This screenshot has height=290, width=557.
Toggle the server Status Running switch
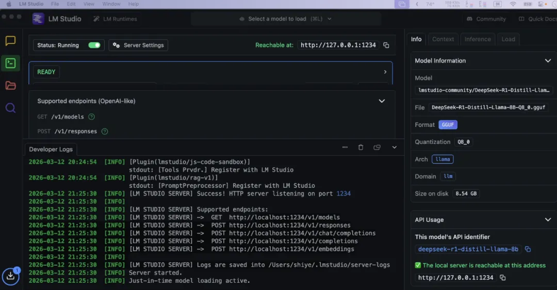click(x=94, y=45)
